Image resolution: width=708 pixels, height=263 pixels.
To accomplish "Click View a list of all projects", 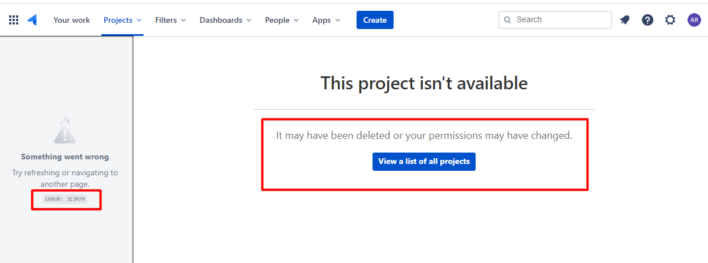I will (x=424, y=161).
